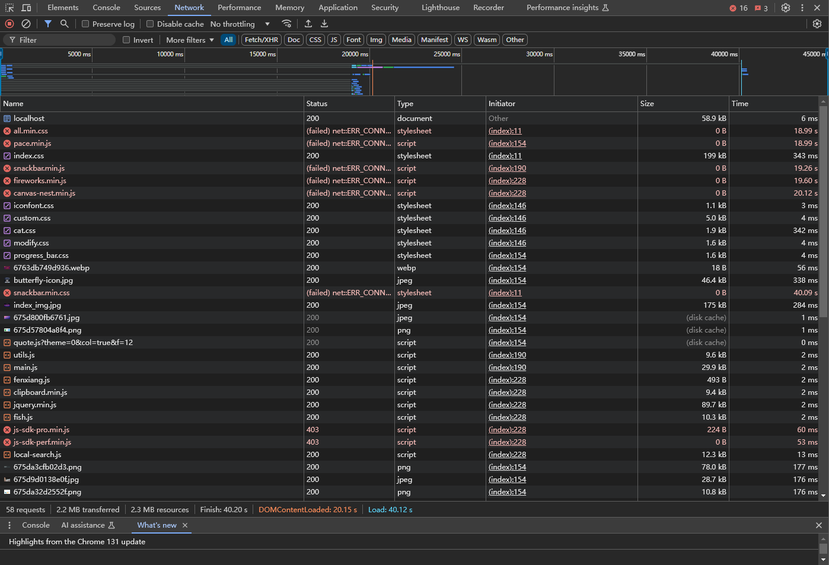The image size is (829, 565).
Task: Sort by the Time column header
Action: pyautogui.click(x=774, y=103)
